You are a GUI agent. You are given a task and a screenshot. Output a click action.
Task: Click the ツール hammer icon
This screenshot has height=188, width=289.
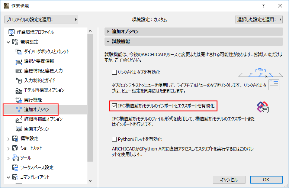tap(15, 158)
